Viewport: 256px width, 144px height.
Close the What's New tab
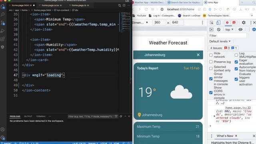tap(236, 136)
